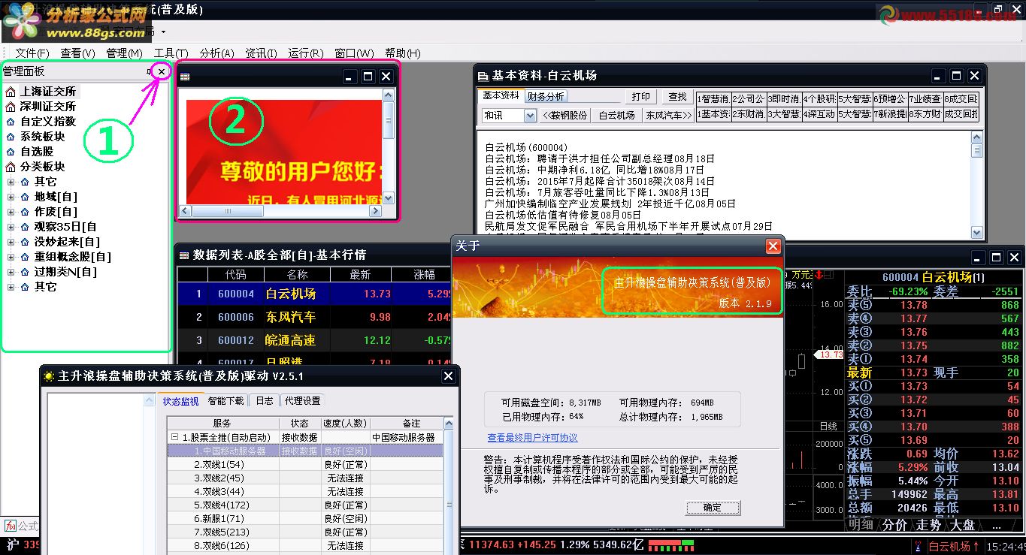Open the 帮助(H) menu
This screenshot has width=1026, height=555.
point(403,53)
